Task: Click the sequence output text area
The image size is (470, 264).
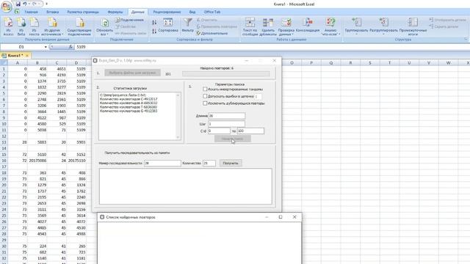Action: [x=186, y=186]
